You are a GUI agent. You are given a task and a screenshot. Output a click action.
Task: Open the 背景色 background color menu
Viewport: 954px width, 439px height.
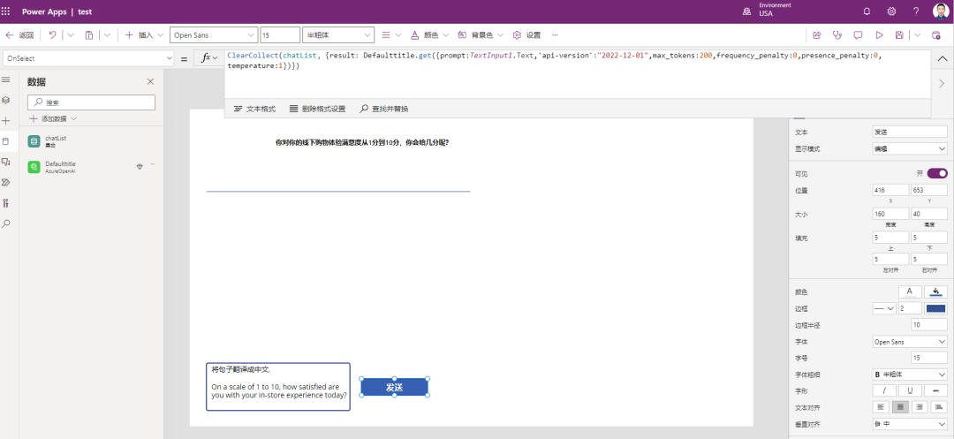pyautogui.click(x=481, y=35)
